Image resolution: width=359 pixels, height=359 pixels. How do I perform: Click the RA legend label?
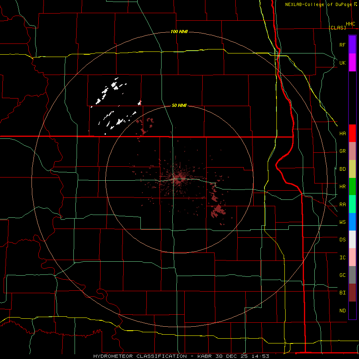click(x=342, y=205)
